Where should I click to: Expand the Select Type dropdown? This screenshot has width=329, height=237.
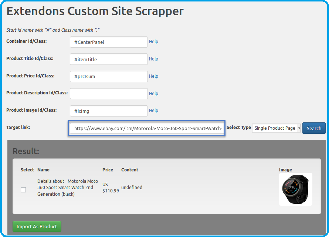[277, 128]
